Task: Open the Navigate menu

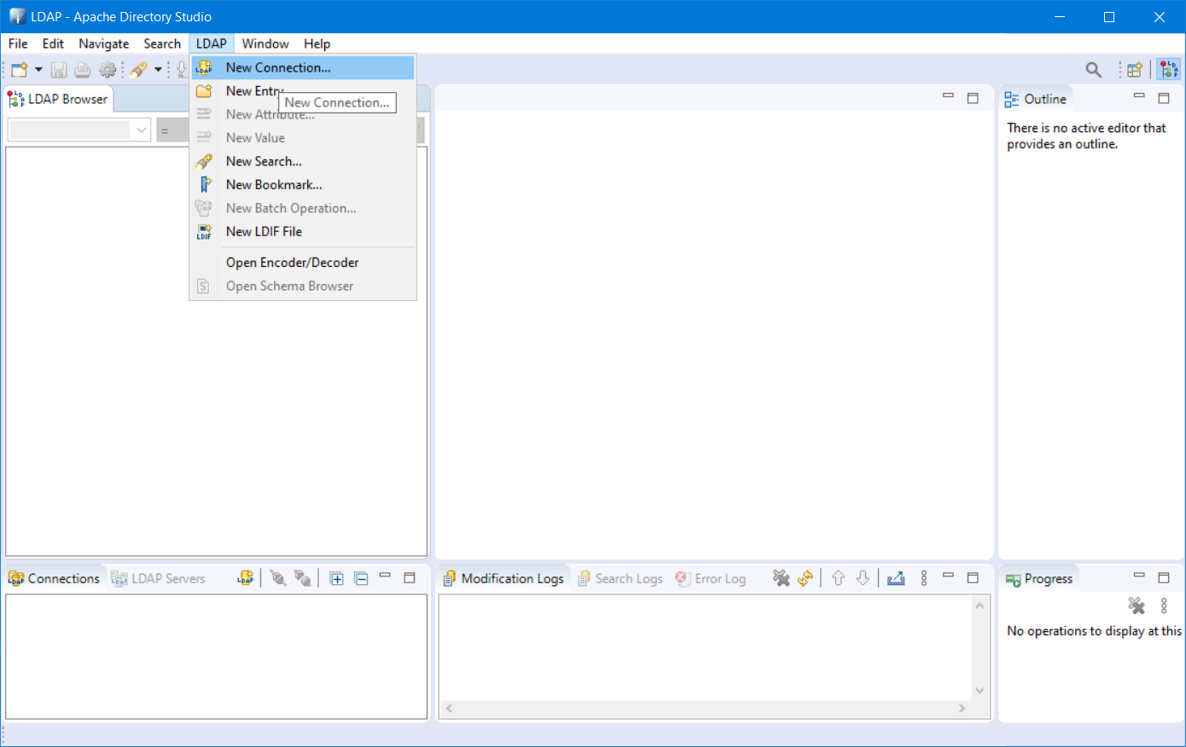Action: point(104,43)
